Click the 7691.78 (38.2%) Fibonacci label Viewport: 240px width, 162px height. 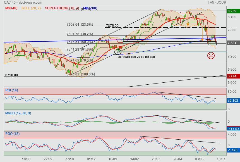point(80,34)
